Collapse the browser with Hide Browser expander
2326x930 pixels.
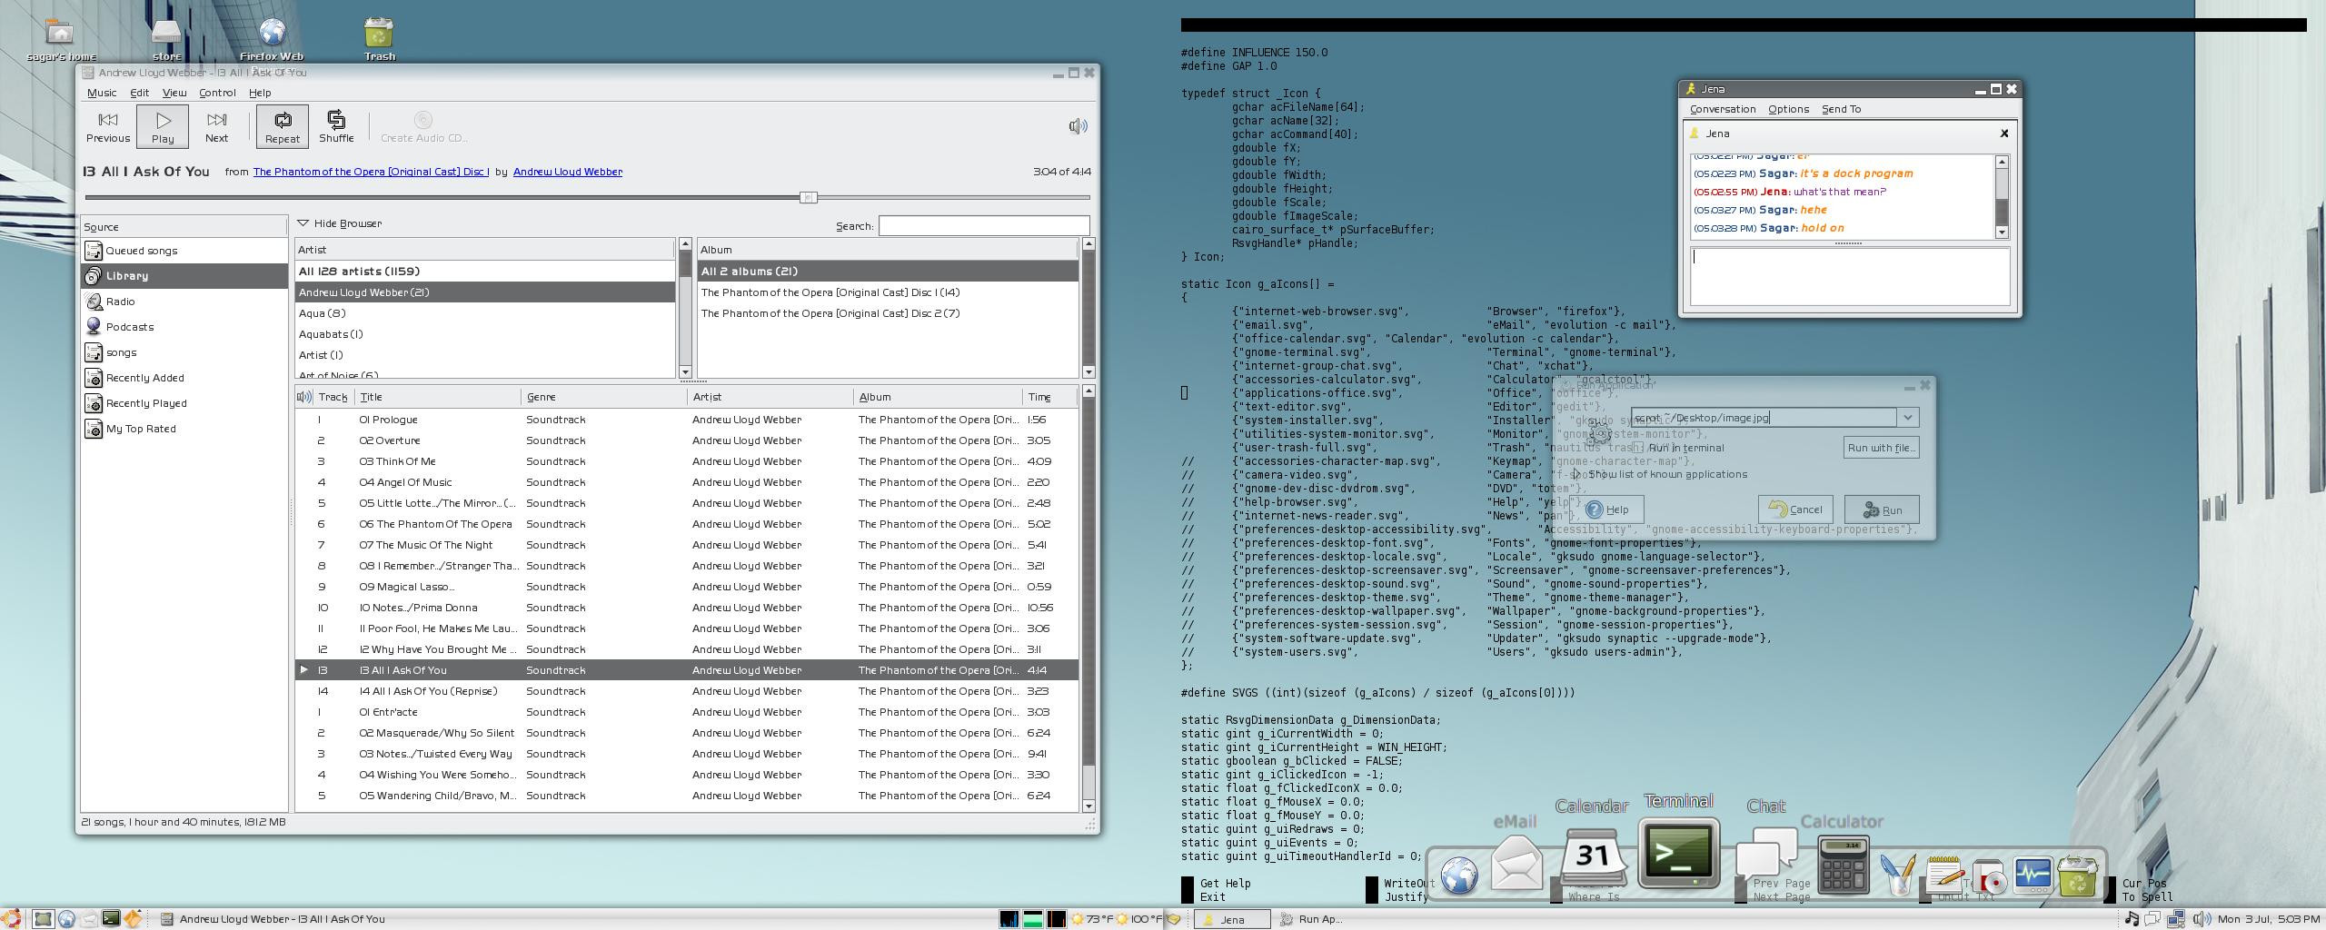coord(340,223)
